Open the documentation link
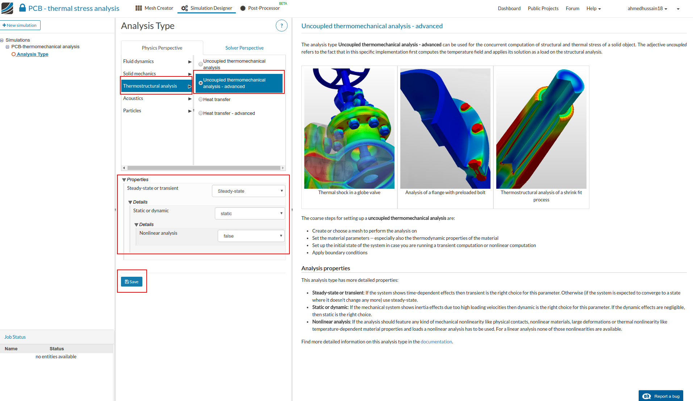693x401 pixels. coord(436,342)
